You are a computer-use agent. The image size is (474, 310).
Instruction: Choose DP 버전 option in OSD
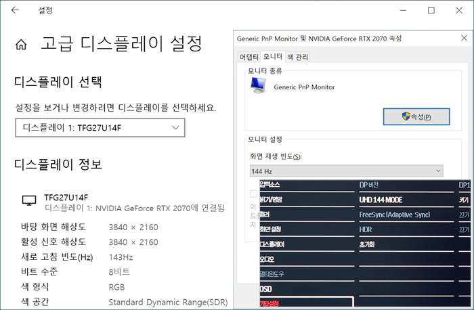click(368, 185)
